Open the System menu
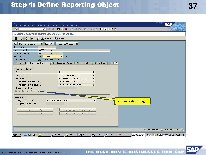Screen dimensions: 206x155 [70, 26]
